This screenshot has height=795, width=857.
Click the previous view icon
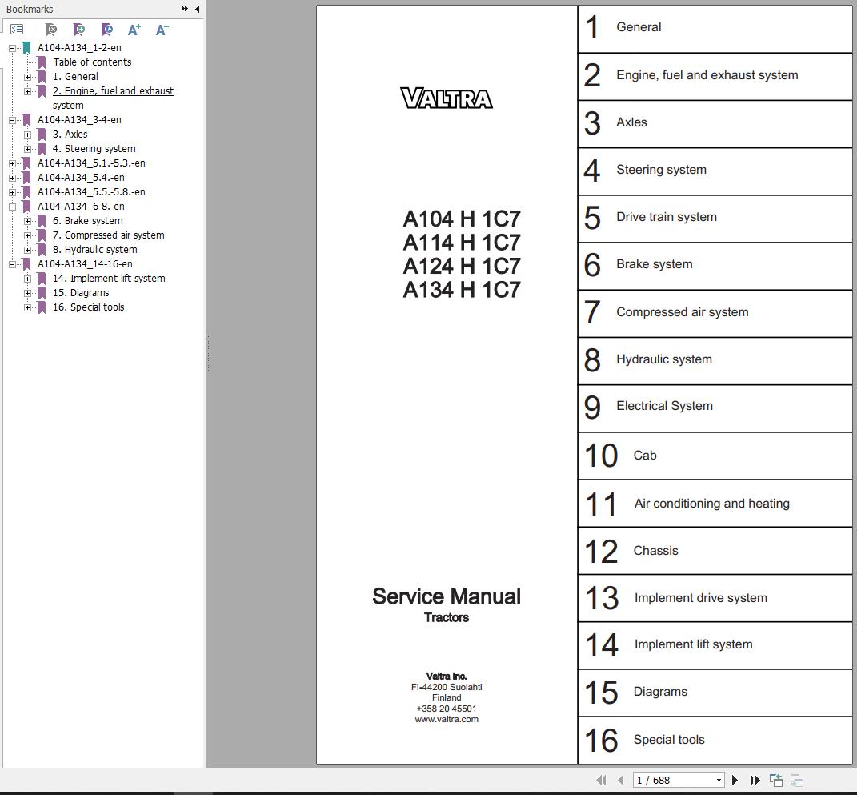click(x=776, y=781)
